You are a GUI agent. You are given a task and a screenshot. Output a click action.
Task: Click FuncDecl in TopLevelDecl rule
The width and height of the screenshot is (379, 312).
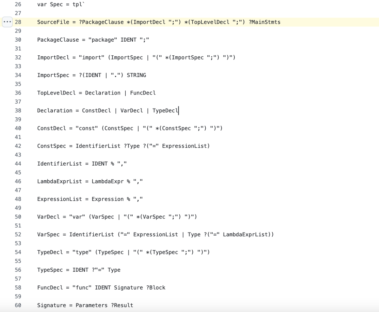[143, 93]
